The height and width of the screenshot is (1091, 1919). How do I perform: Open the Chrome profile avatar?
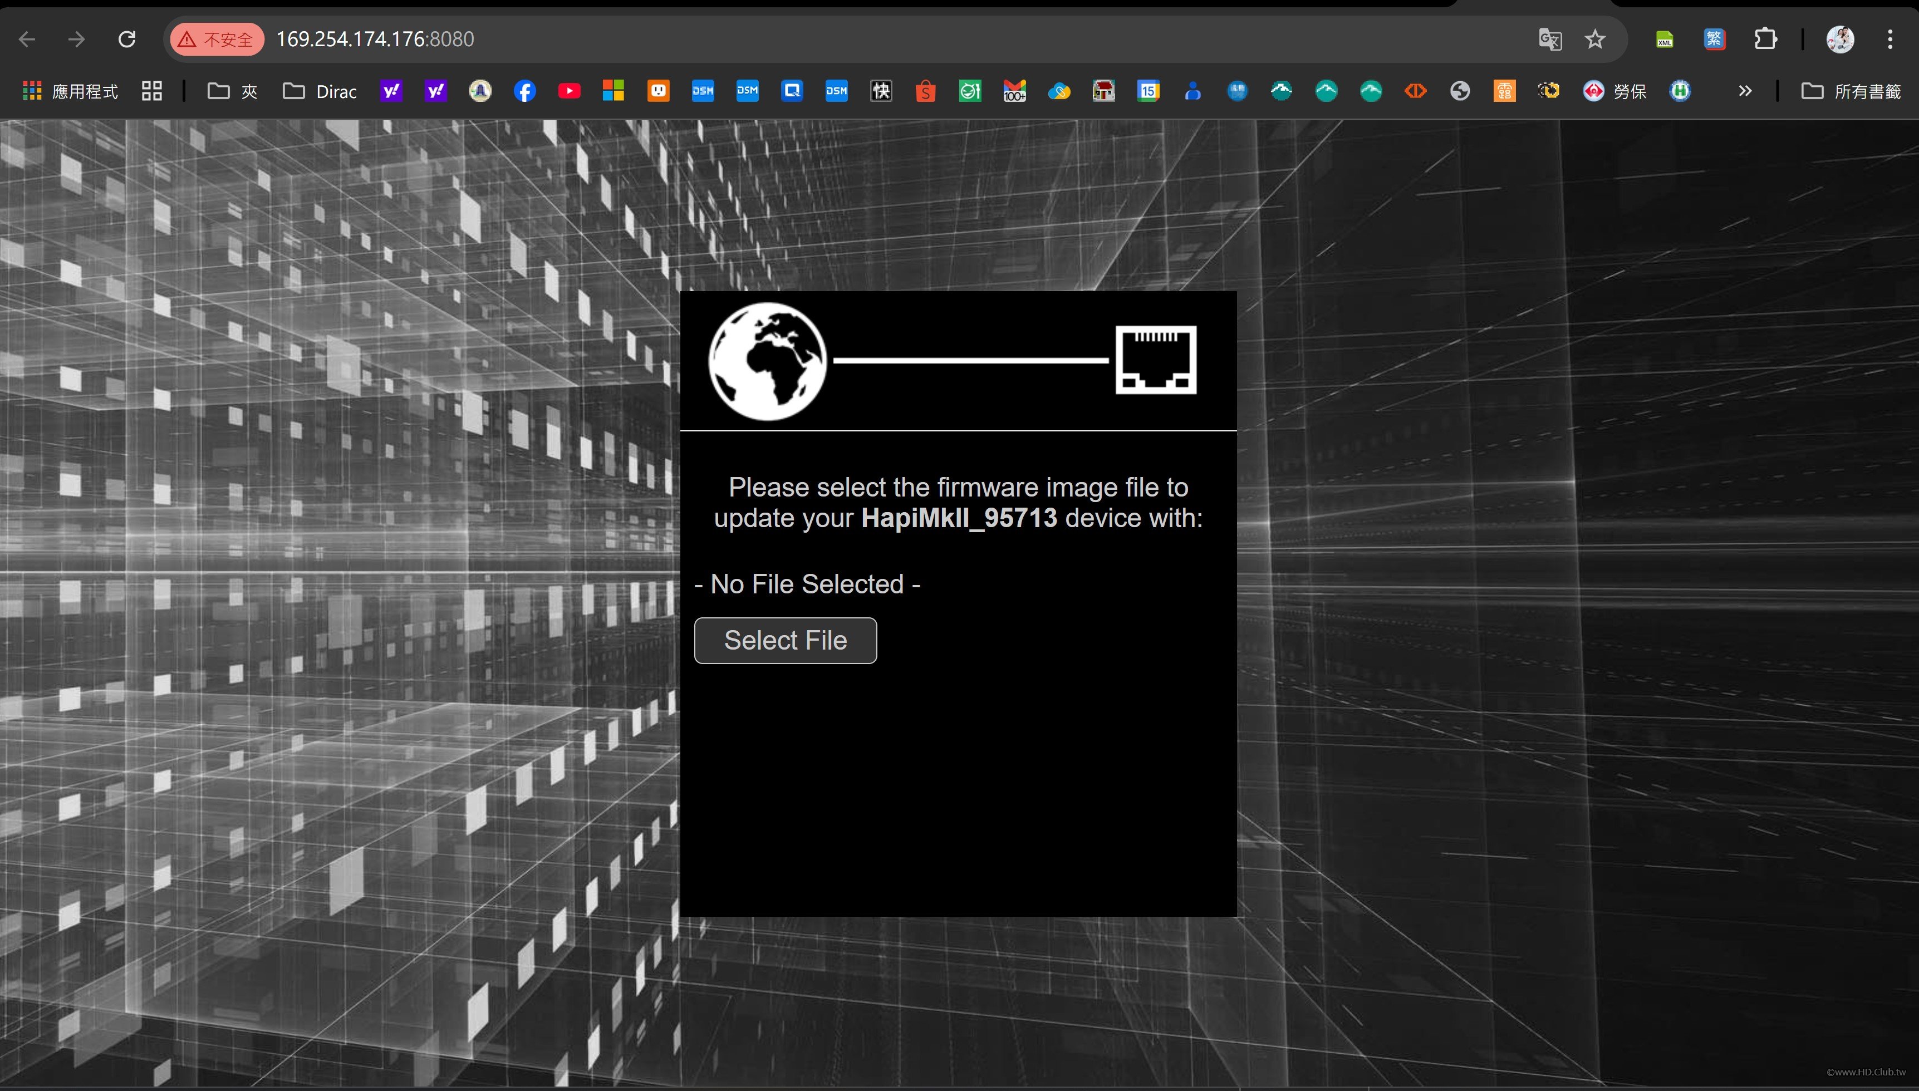pyautogui.click(x=1839, y=39)
